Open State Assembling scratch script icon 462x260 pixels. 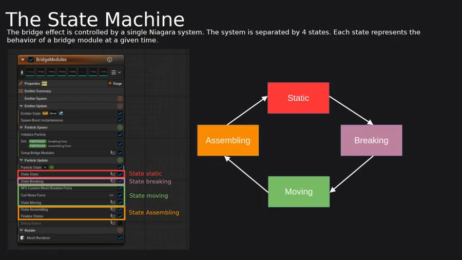112,210
